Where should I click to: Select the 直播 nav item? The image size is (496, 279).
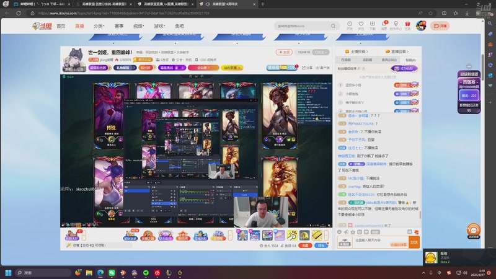[79, 26]
